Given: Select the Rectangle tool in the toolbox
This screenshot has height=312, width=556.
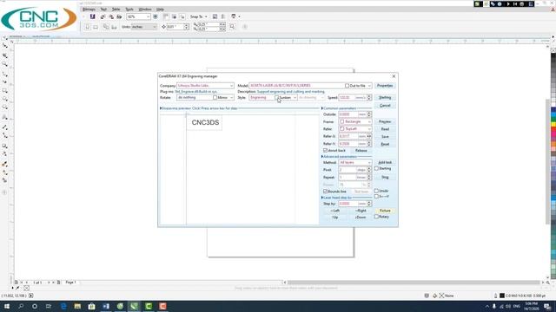Looking at the screenshot, I should pos(5,91).
